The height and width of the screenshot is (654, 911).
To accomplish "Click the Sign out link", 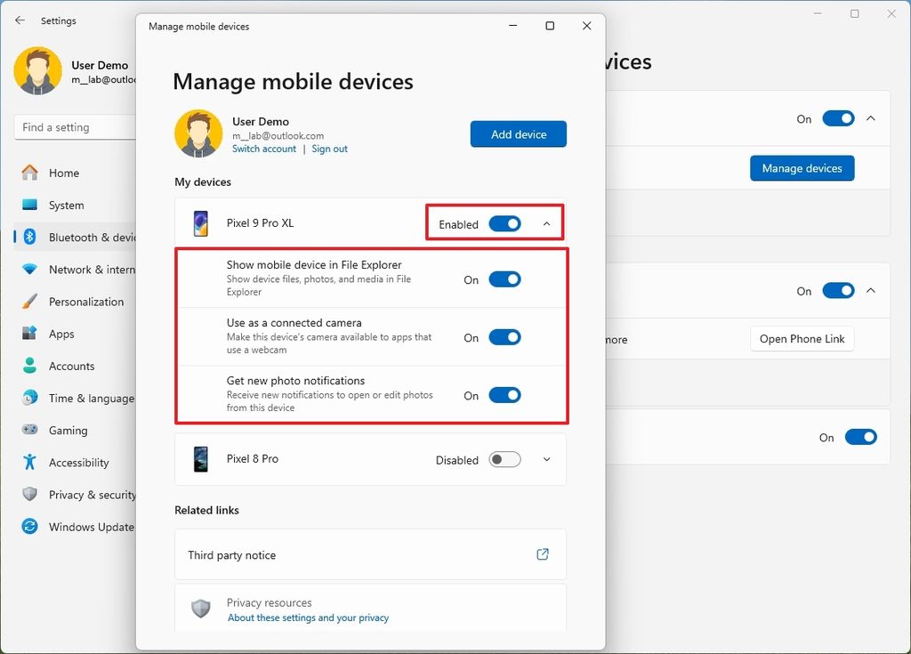I will coord(329,149).
